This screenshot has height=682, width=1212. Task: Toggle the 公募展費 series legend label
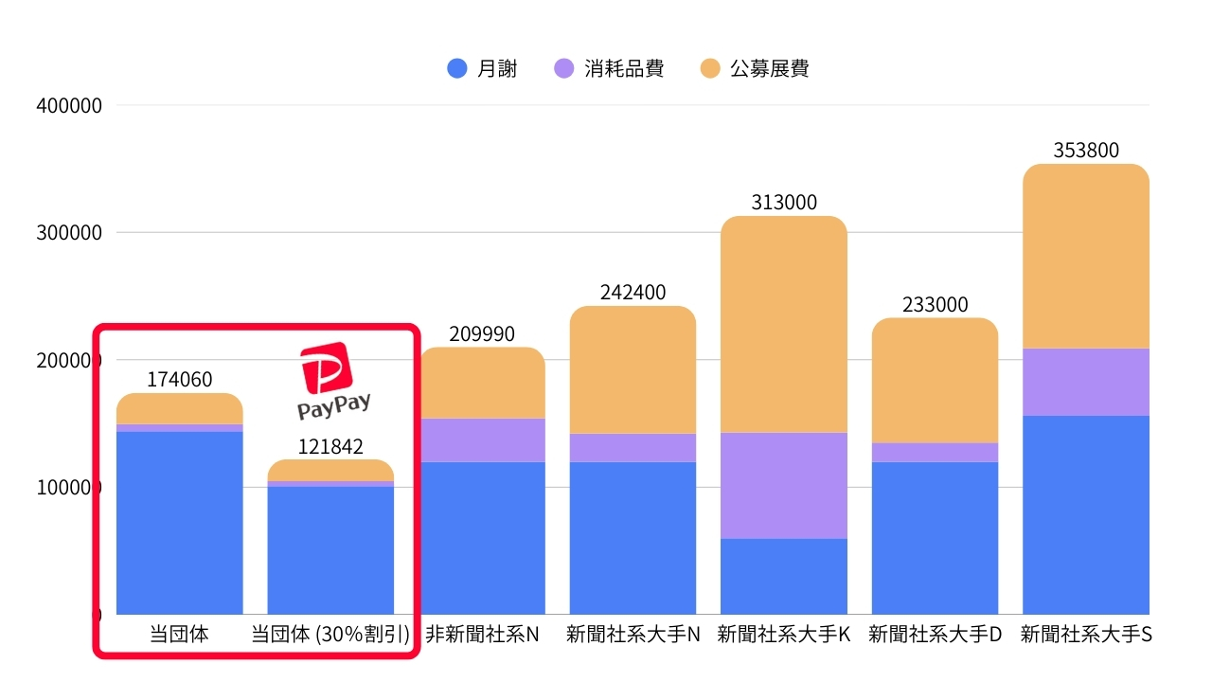pyautogui.click(x=770, y=68)
